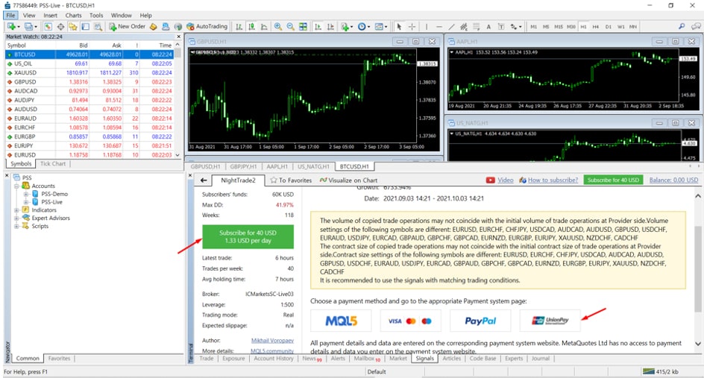Open the Insert menu
The height and width of the screenshot is (378, 704).
coord(50,15)
